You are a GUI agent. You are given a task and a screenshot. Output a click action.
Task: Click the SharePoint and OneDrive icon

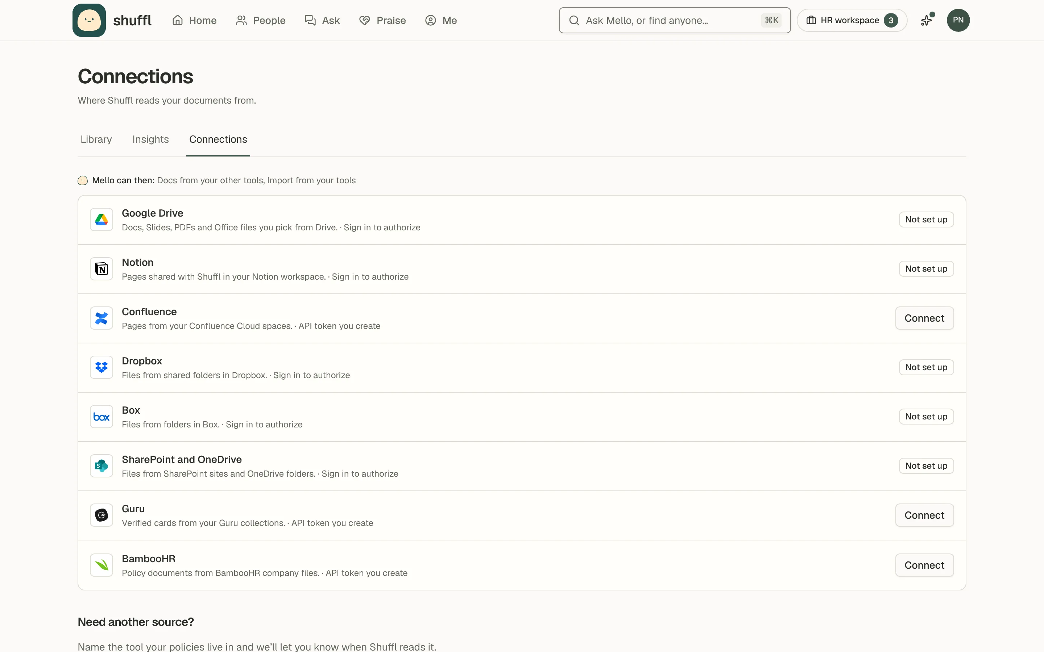pos(101,466)
